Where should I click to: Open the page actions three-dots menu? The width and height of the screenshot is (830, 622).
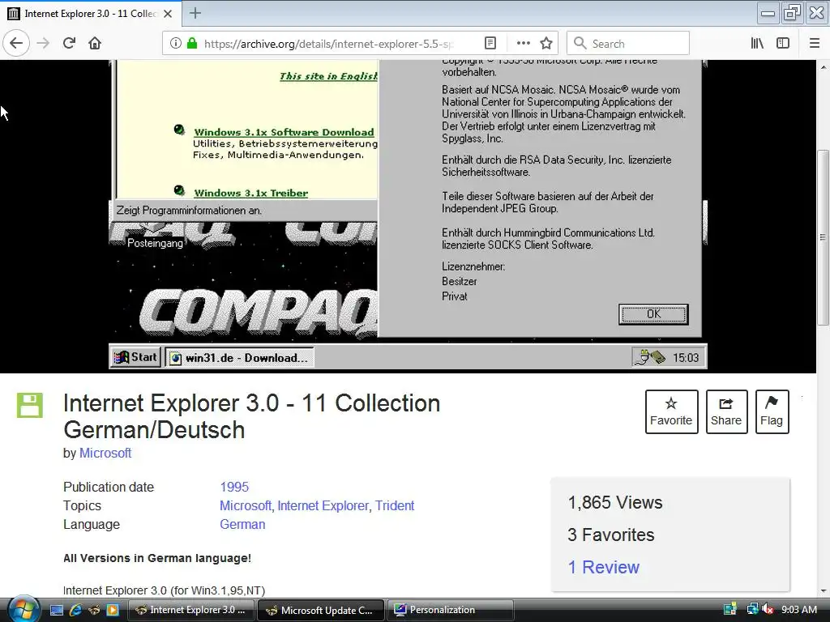pyautogui.click(x=524, y=44)
